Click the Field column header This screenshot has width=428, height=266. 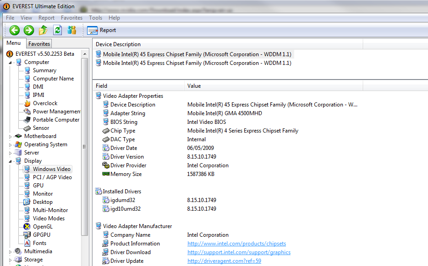(139, 86)
